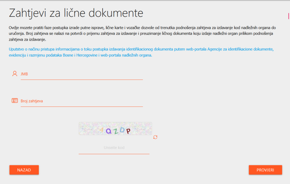Click the ID card icon beside Broj zahtjeva
290x184 pixels.
pyautogui.click(x=15, y=101)
